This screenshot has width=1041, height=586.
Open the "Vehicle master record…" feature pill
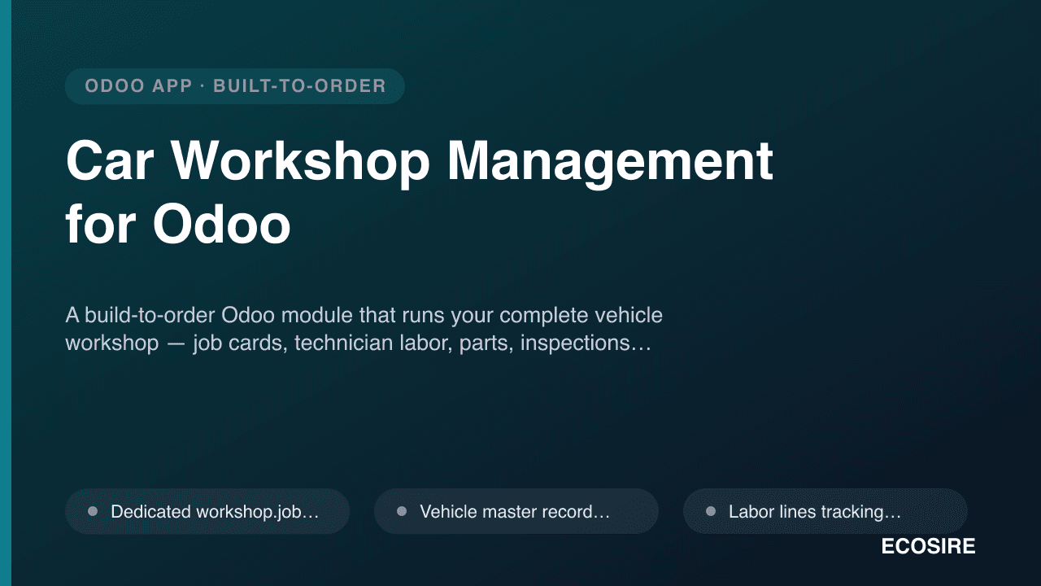pos(516,511)
